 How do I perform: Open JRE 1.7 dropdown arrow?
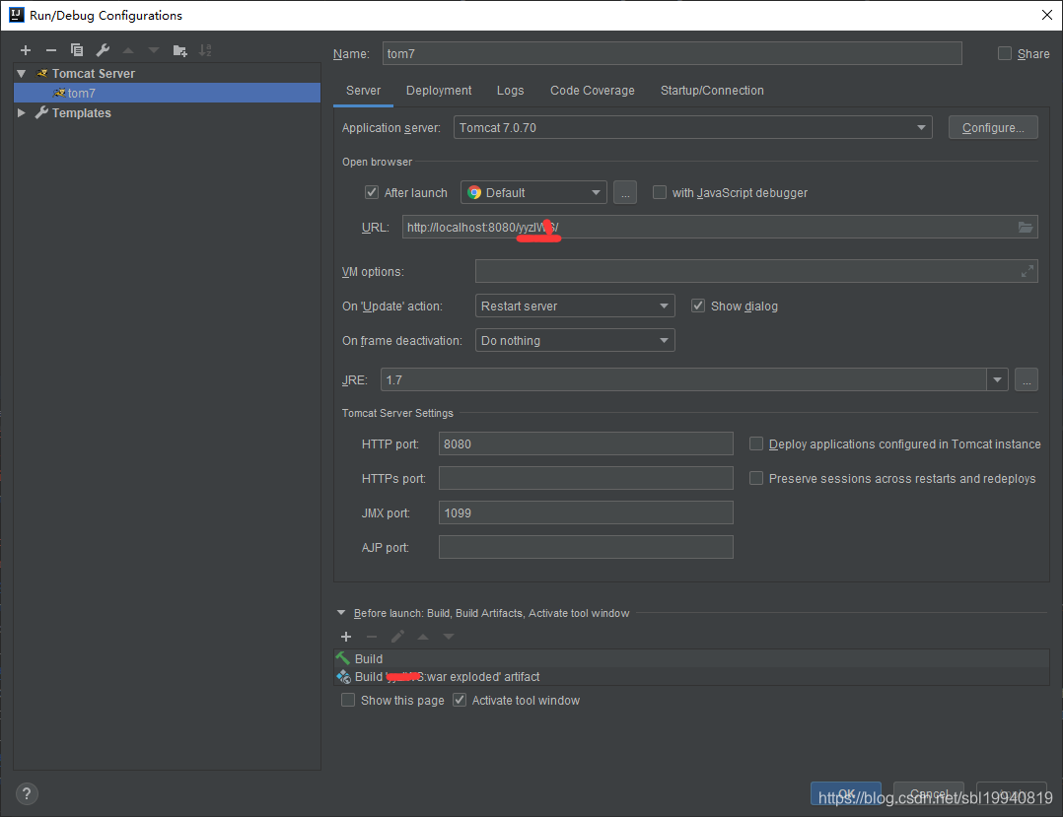997,379
